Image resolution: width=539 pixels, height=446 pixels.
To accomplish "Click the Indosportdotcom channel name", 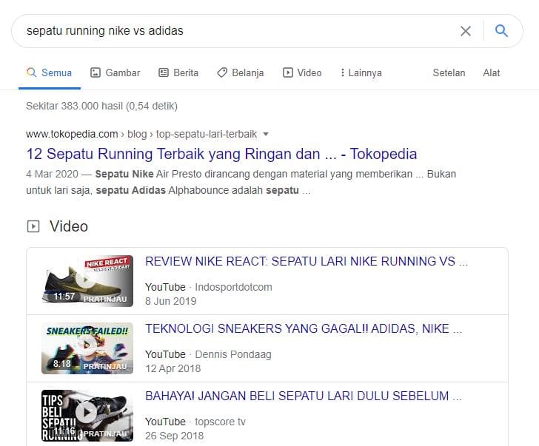I will point(233,287).
